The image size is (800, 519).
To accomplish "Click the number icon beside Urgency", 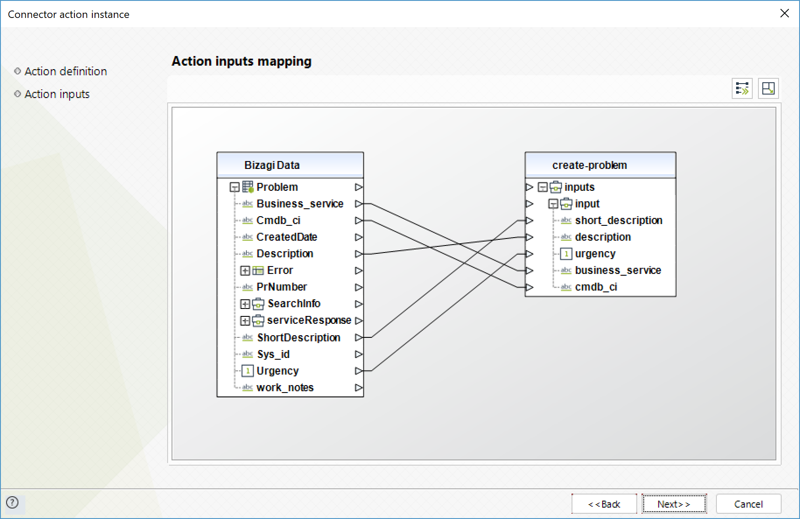I will 248,371.
